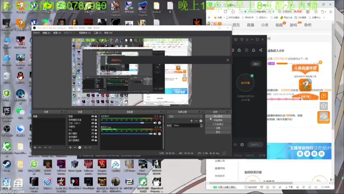
Task: Open the Tencent QQ penguin desktop icon
Action: [20, 78]
